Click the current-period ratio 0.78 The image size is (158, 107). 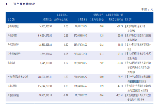66,86
